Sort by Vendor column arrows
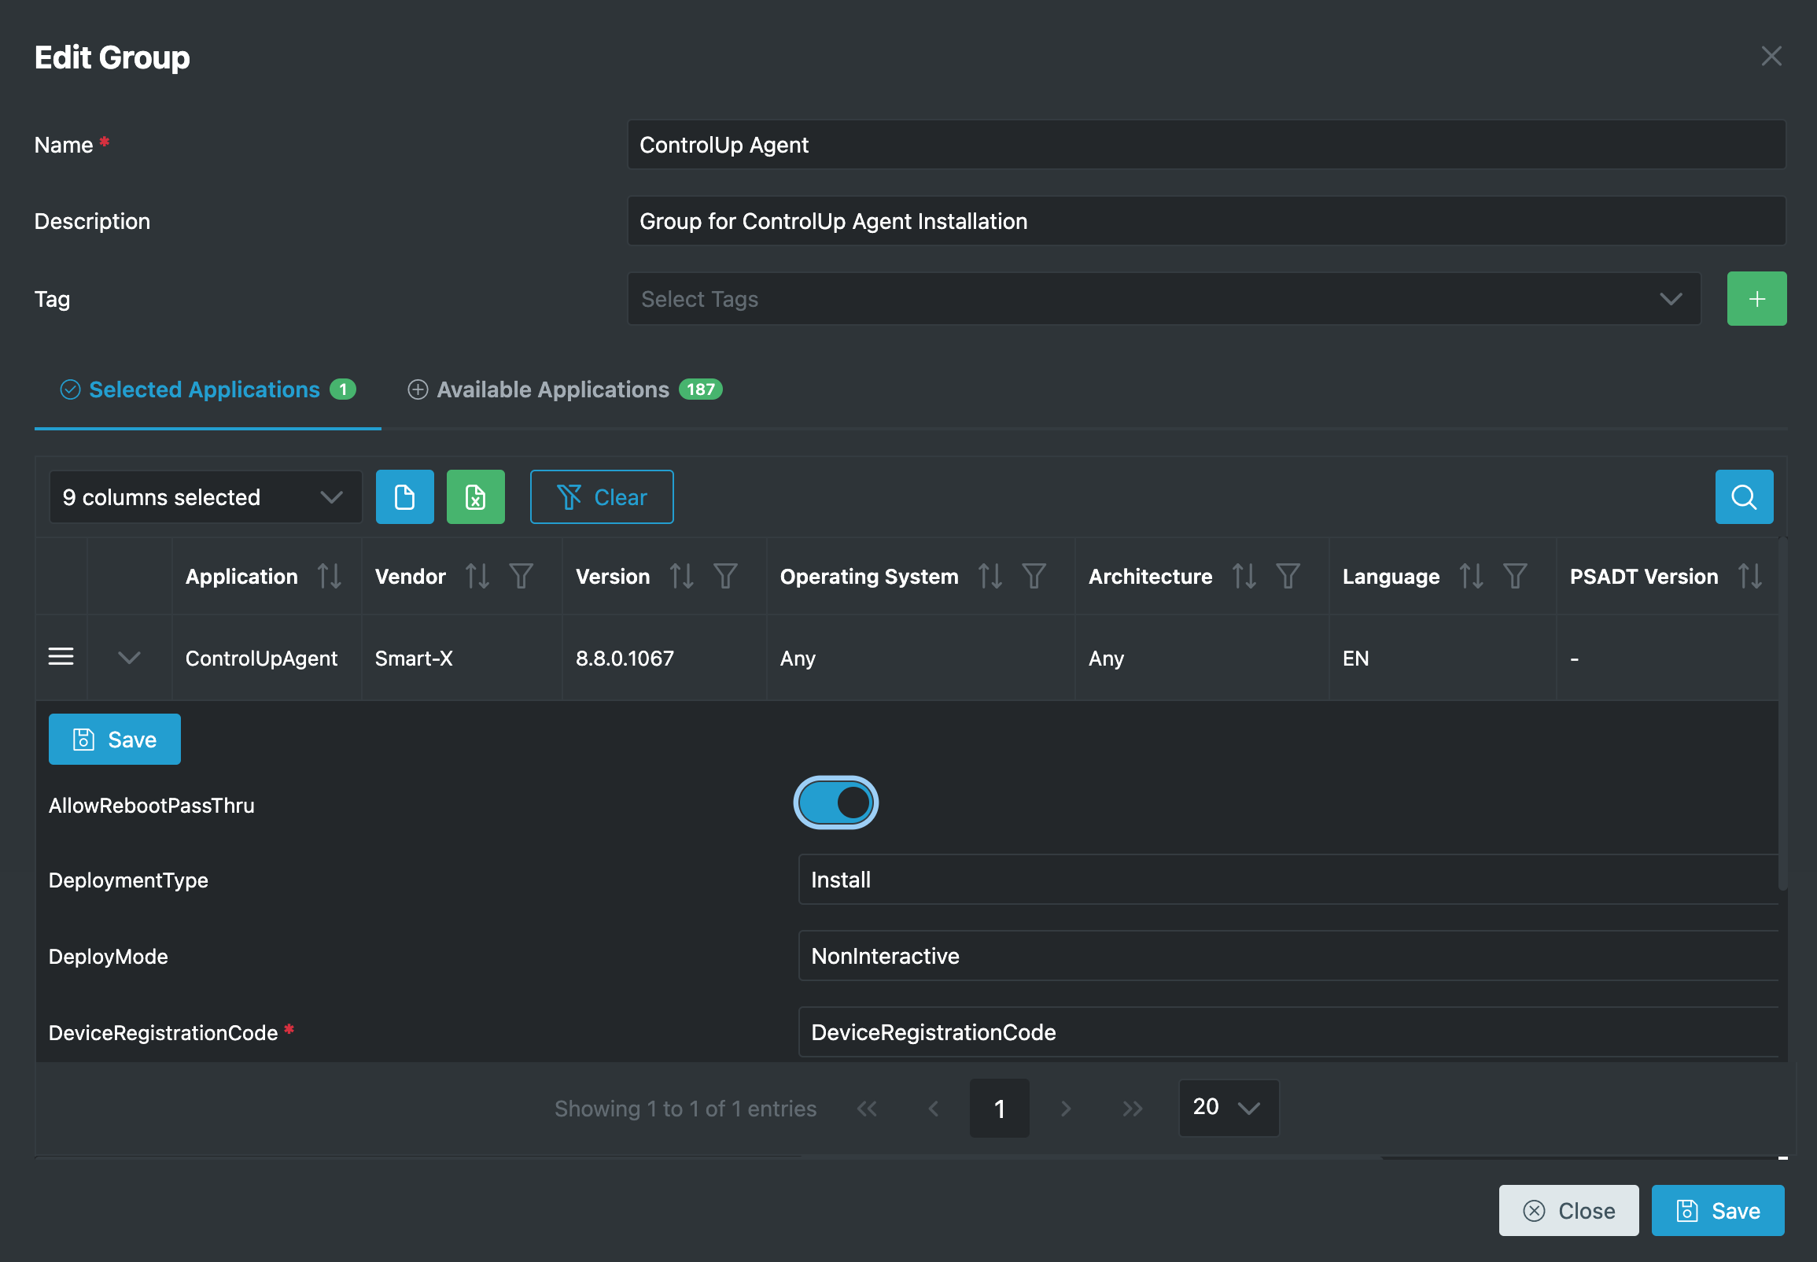1817x1262 pixels. (x=477, y=577)
